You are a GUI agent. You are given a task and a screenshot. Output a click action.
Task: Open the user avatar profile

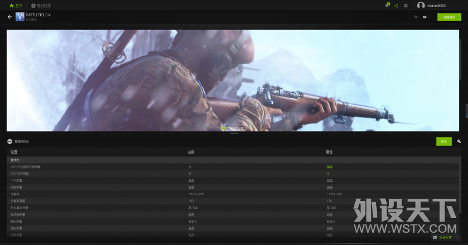coord(421,5)
